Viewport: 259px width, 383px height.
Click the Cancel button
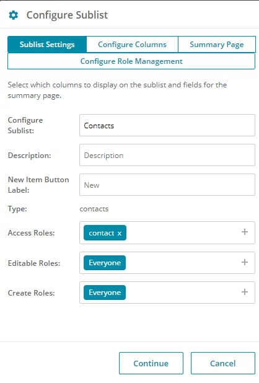point(223,363)
